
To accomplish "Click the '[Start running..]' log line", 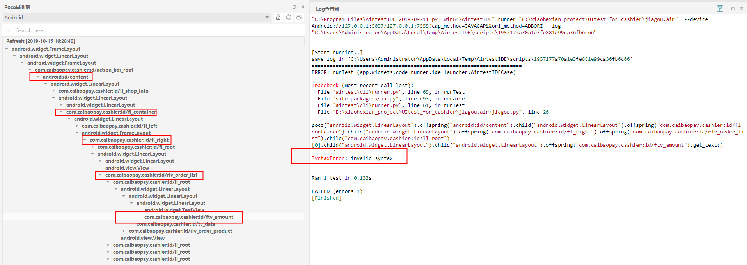I will tap(337, 52).
